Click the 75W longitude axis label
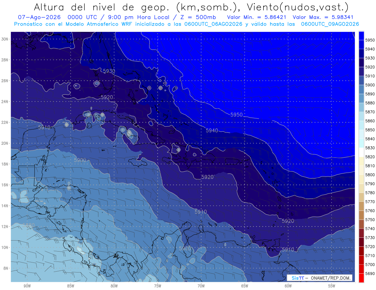The height and width of the screenshot is (290, 376). point(158,286)
